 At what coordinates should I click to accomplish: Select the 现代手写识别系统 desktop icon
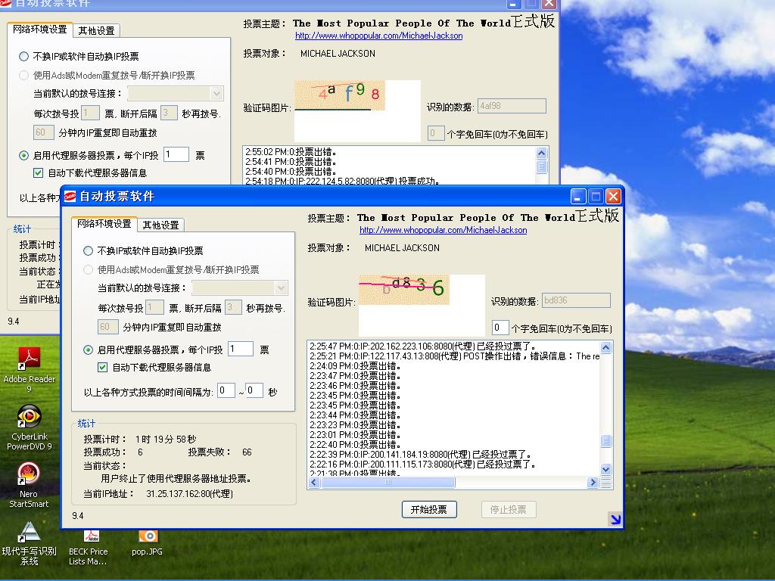[x=29, y=533]
